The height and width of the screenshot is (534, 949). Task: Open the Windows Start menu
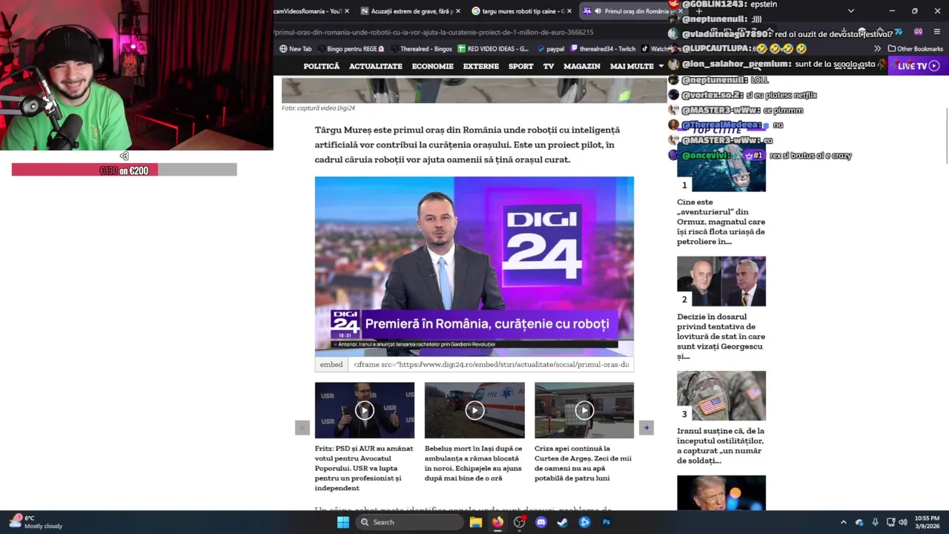tap(343, 522)
